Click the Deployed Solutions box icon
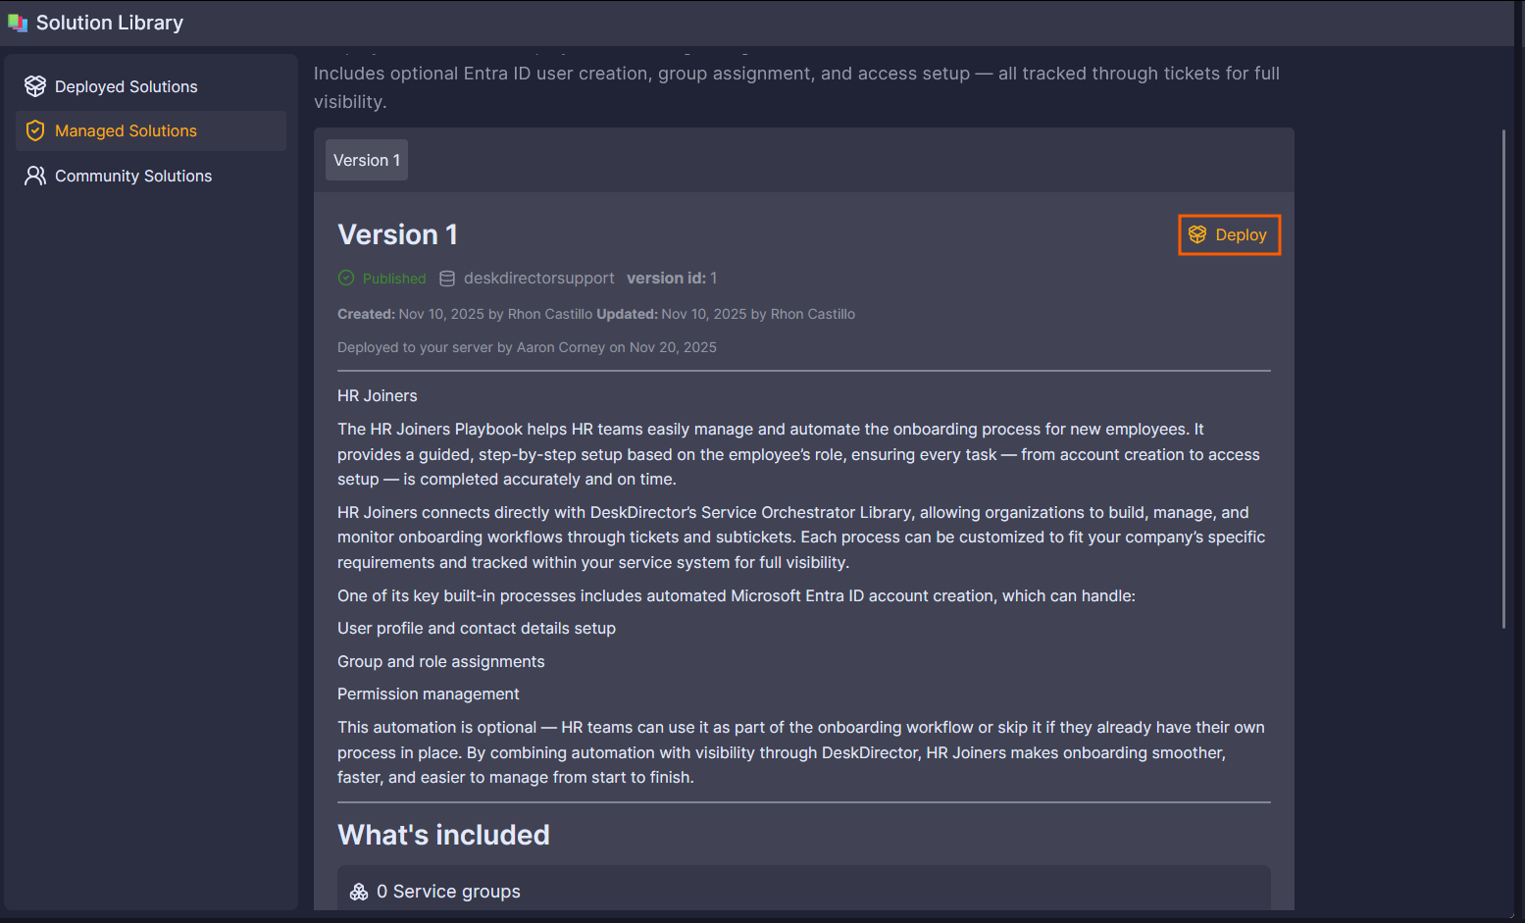The height and width of the screenshot is (923, 1525). 35,86
